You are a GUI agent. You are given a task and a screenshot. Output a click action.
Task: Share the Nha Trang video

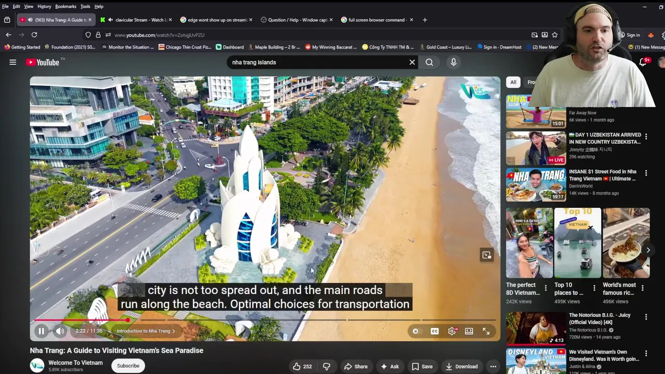click(x=356, y=366)
